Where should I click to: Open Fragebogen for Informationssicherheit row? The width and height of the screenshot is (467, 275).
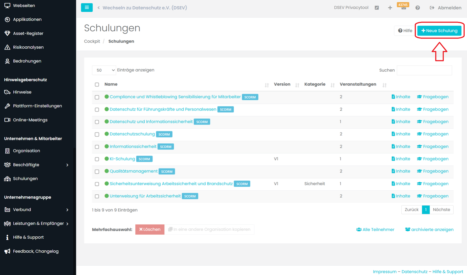(x=433, y=146)
